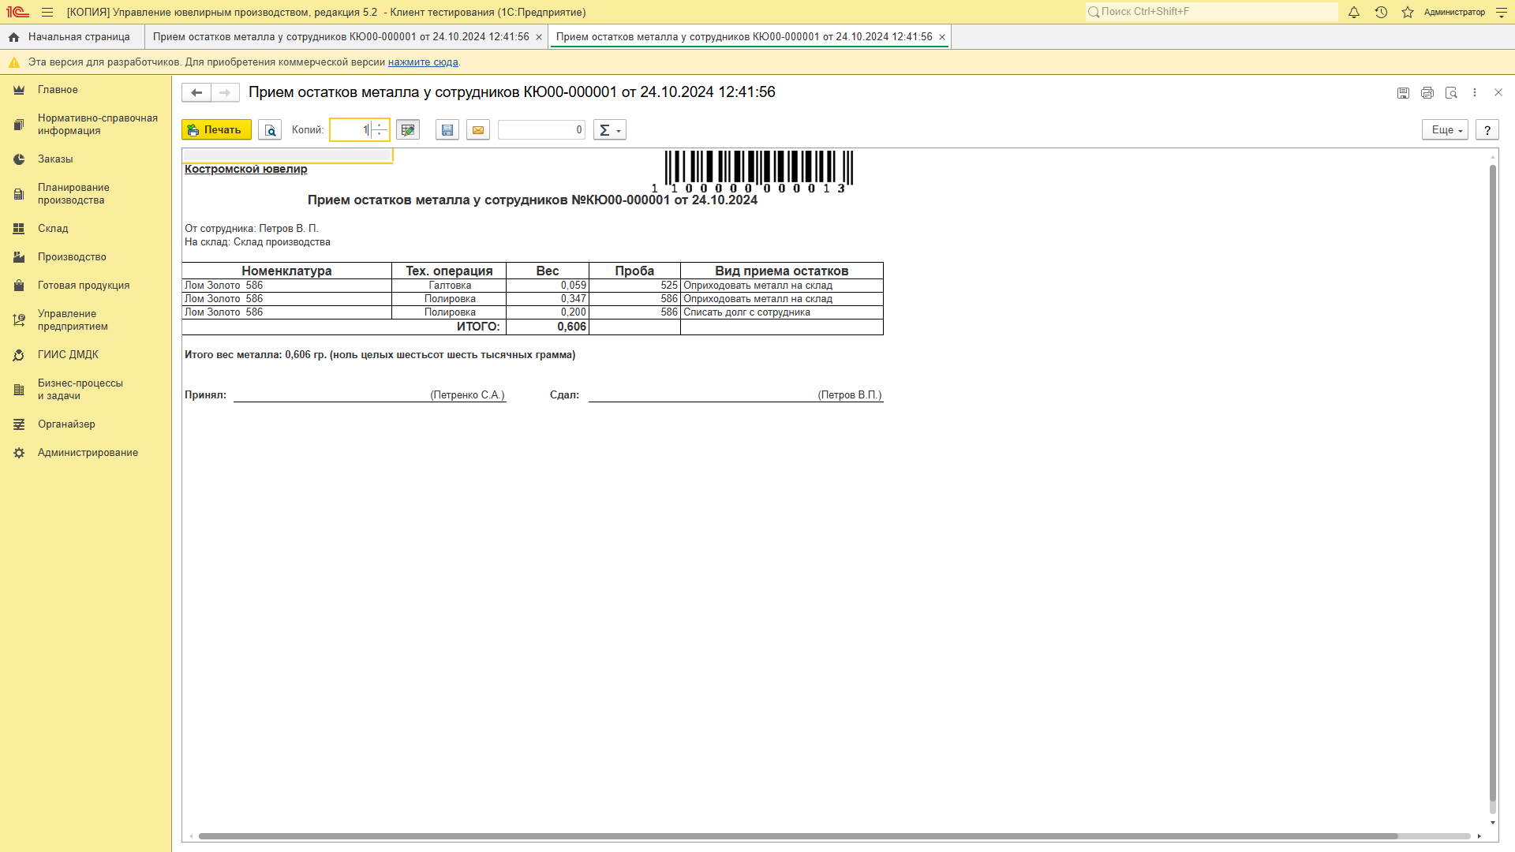Navigate back with left arrow button
The height and width of the screenshot is (852, 1515).
click(196, 93)
